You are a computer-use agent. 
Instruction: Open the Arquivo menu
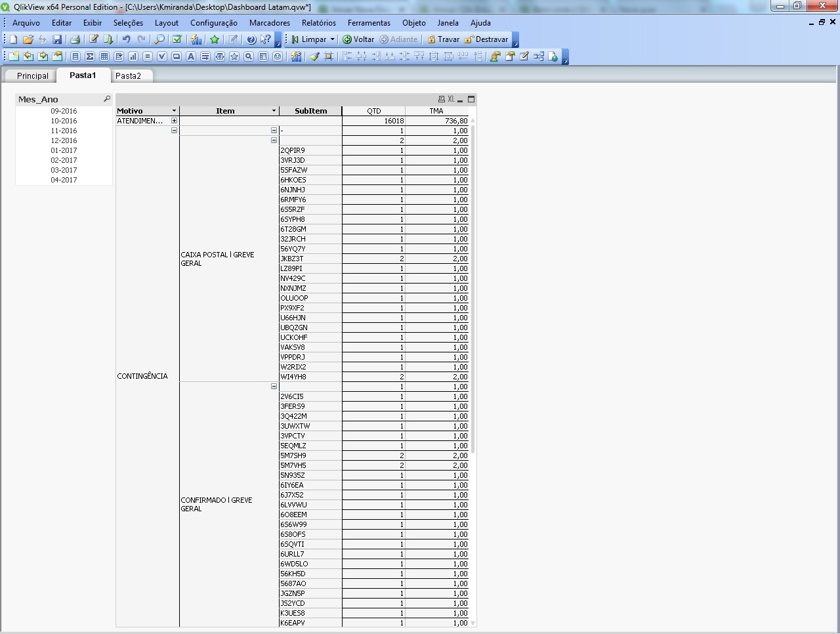pos(26,22)
